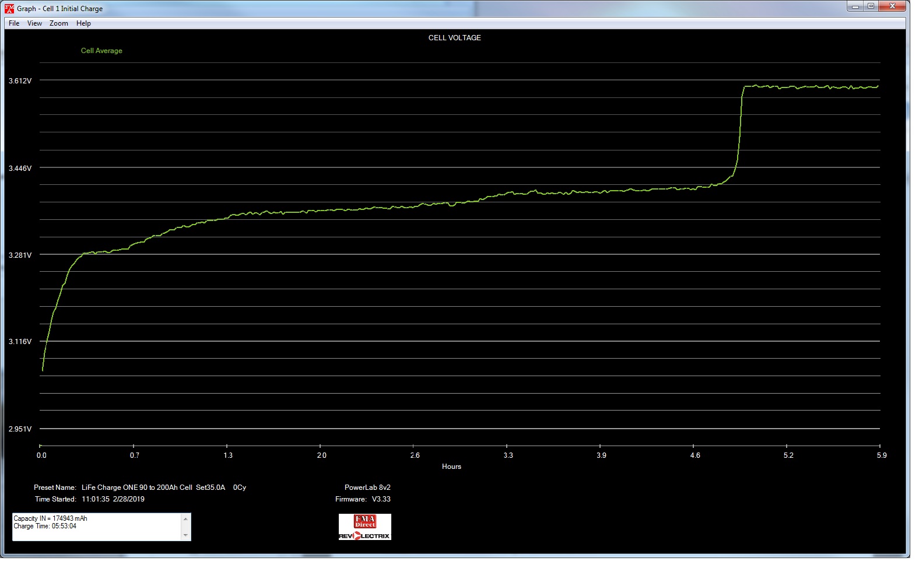Click the 2.951V y-axis label
This screenshot has width=919, height=561.
tap(20, 429)
